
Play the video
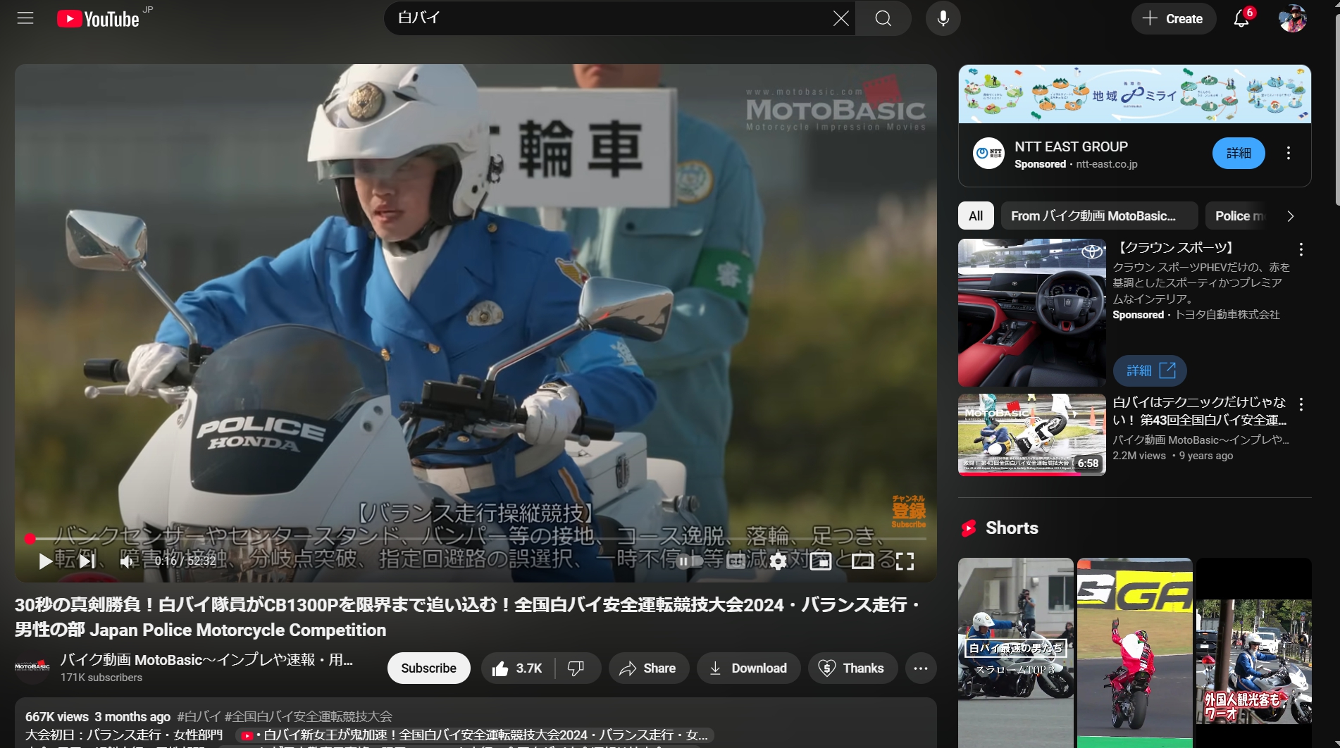46,561
